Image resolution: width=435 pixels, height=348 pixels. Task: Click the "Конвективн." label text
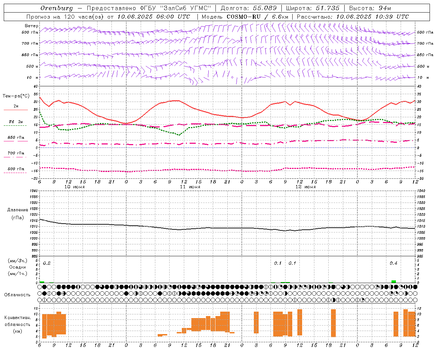(x=17, y=318)
